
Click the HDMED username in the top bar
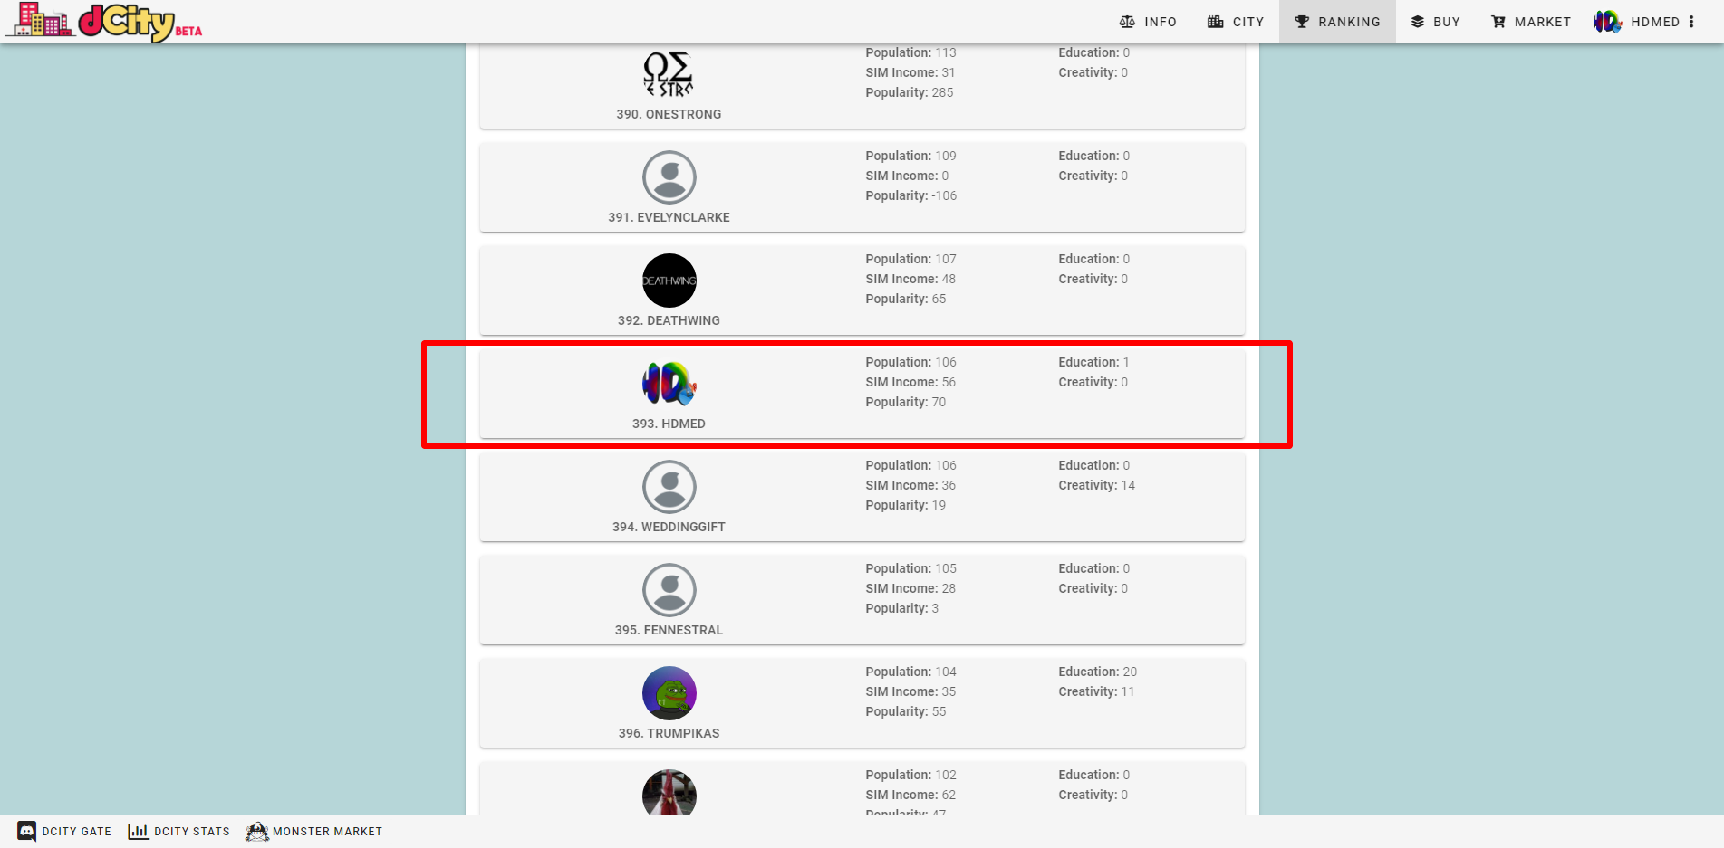tap(1655, 22)
